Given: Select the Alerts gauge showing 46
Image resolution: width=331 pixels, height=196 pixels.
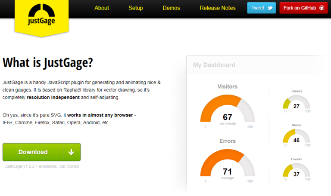Looking at the screenshot, I should pyautogui.click(x=296, y=137).
